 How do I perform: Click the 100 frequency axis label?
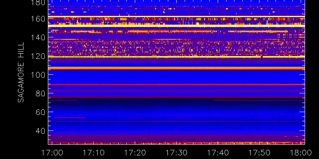click(38, 75)
